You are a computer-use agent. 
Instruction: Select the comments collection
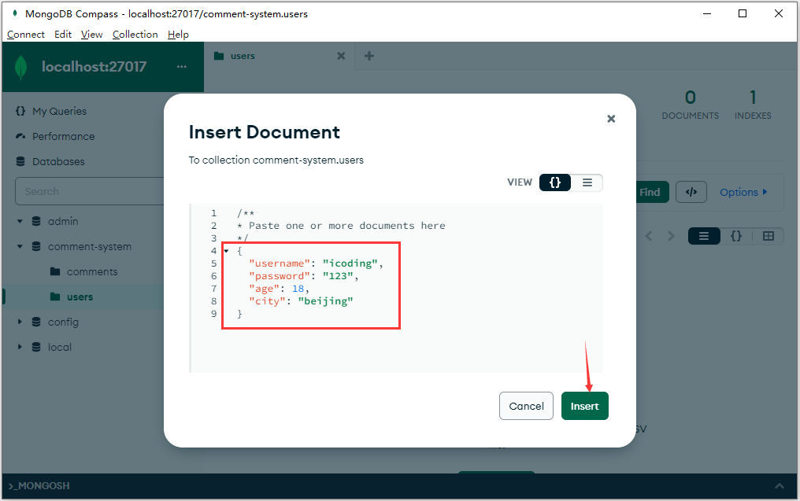coord(91,271)
